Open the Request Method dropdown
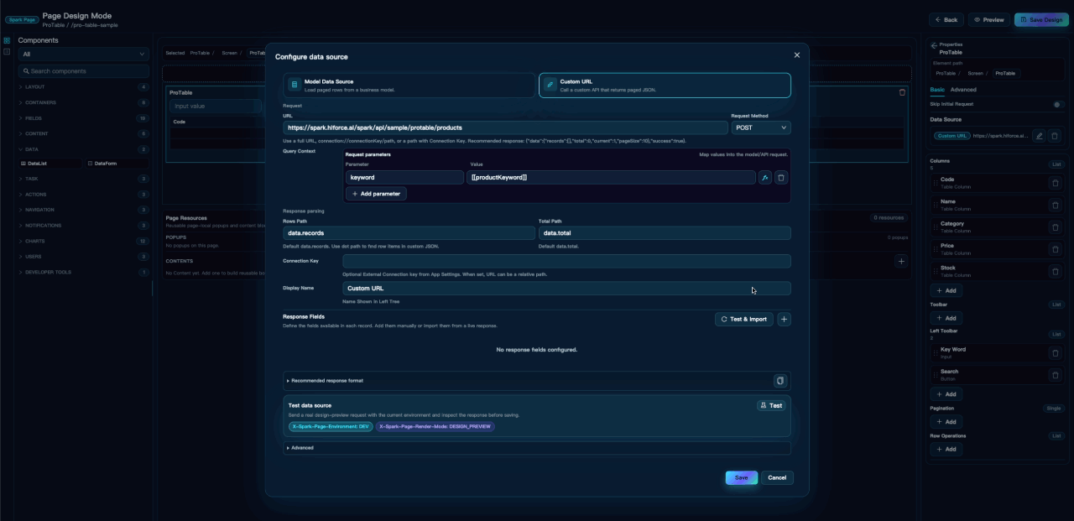The image size is (1074, 521). click(761, 128)
